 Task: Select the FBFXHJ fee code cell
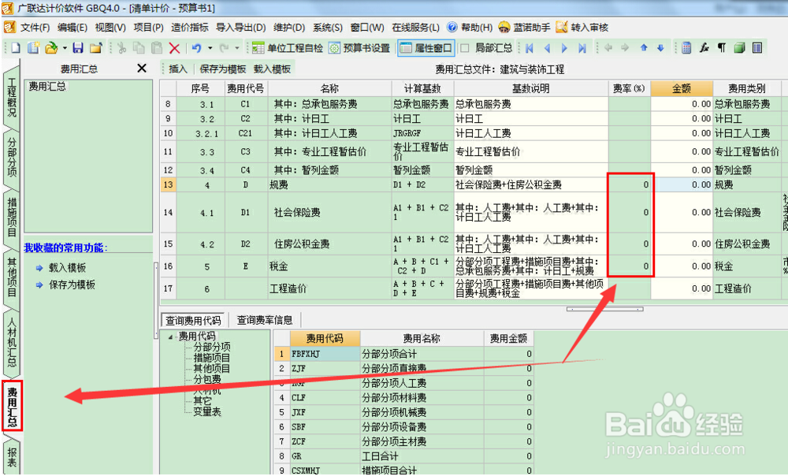(325, 354)
